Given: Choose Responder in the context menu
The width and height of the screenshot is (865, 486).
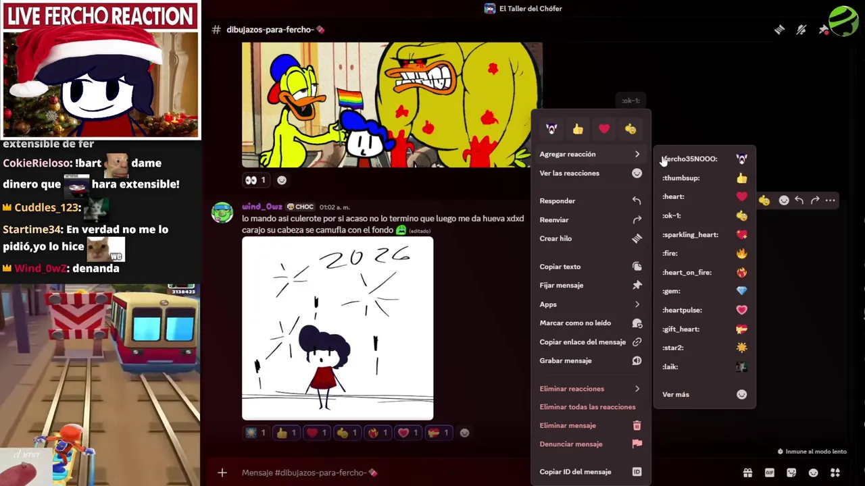Looking at the screenshot, I should [591, 201].
